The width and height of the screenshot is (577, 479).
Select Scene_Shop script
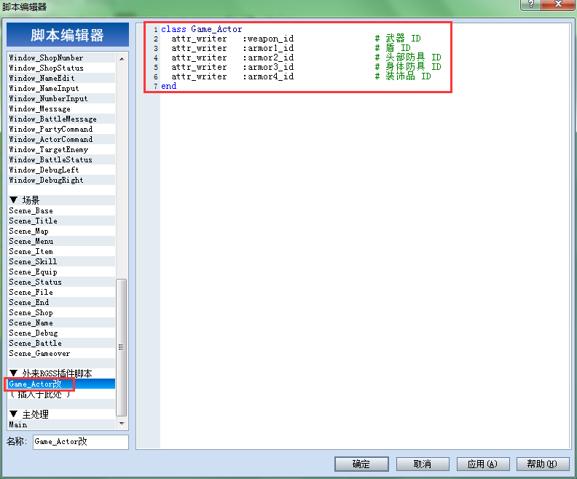click(x=61, y=312)
